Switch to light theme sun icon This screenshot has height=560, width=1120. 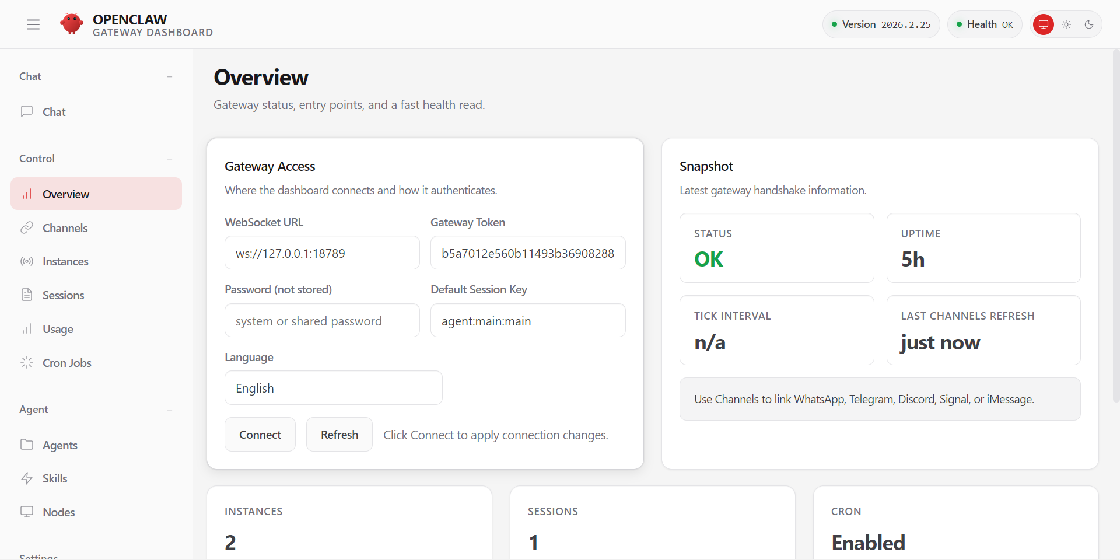(x=1066, y=24)
